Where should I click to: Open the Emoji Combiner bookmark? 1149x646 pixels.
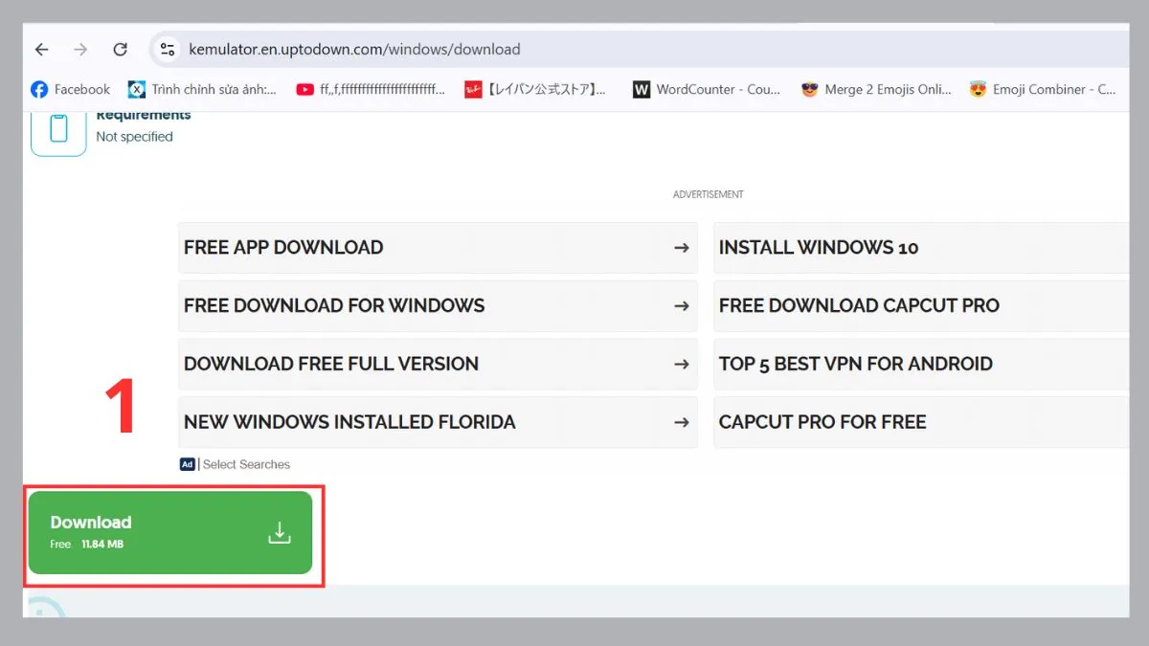point(1043,89)
